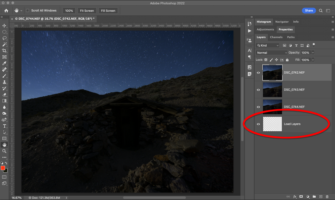The image size is (335, 200).
Task: Click the Create new layer icon
Action: (321, 196)
